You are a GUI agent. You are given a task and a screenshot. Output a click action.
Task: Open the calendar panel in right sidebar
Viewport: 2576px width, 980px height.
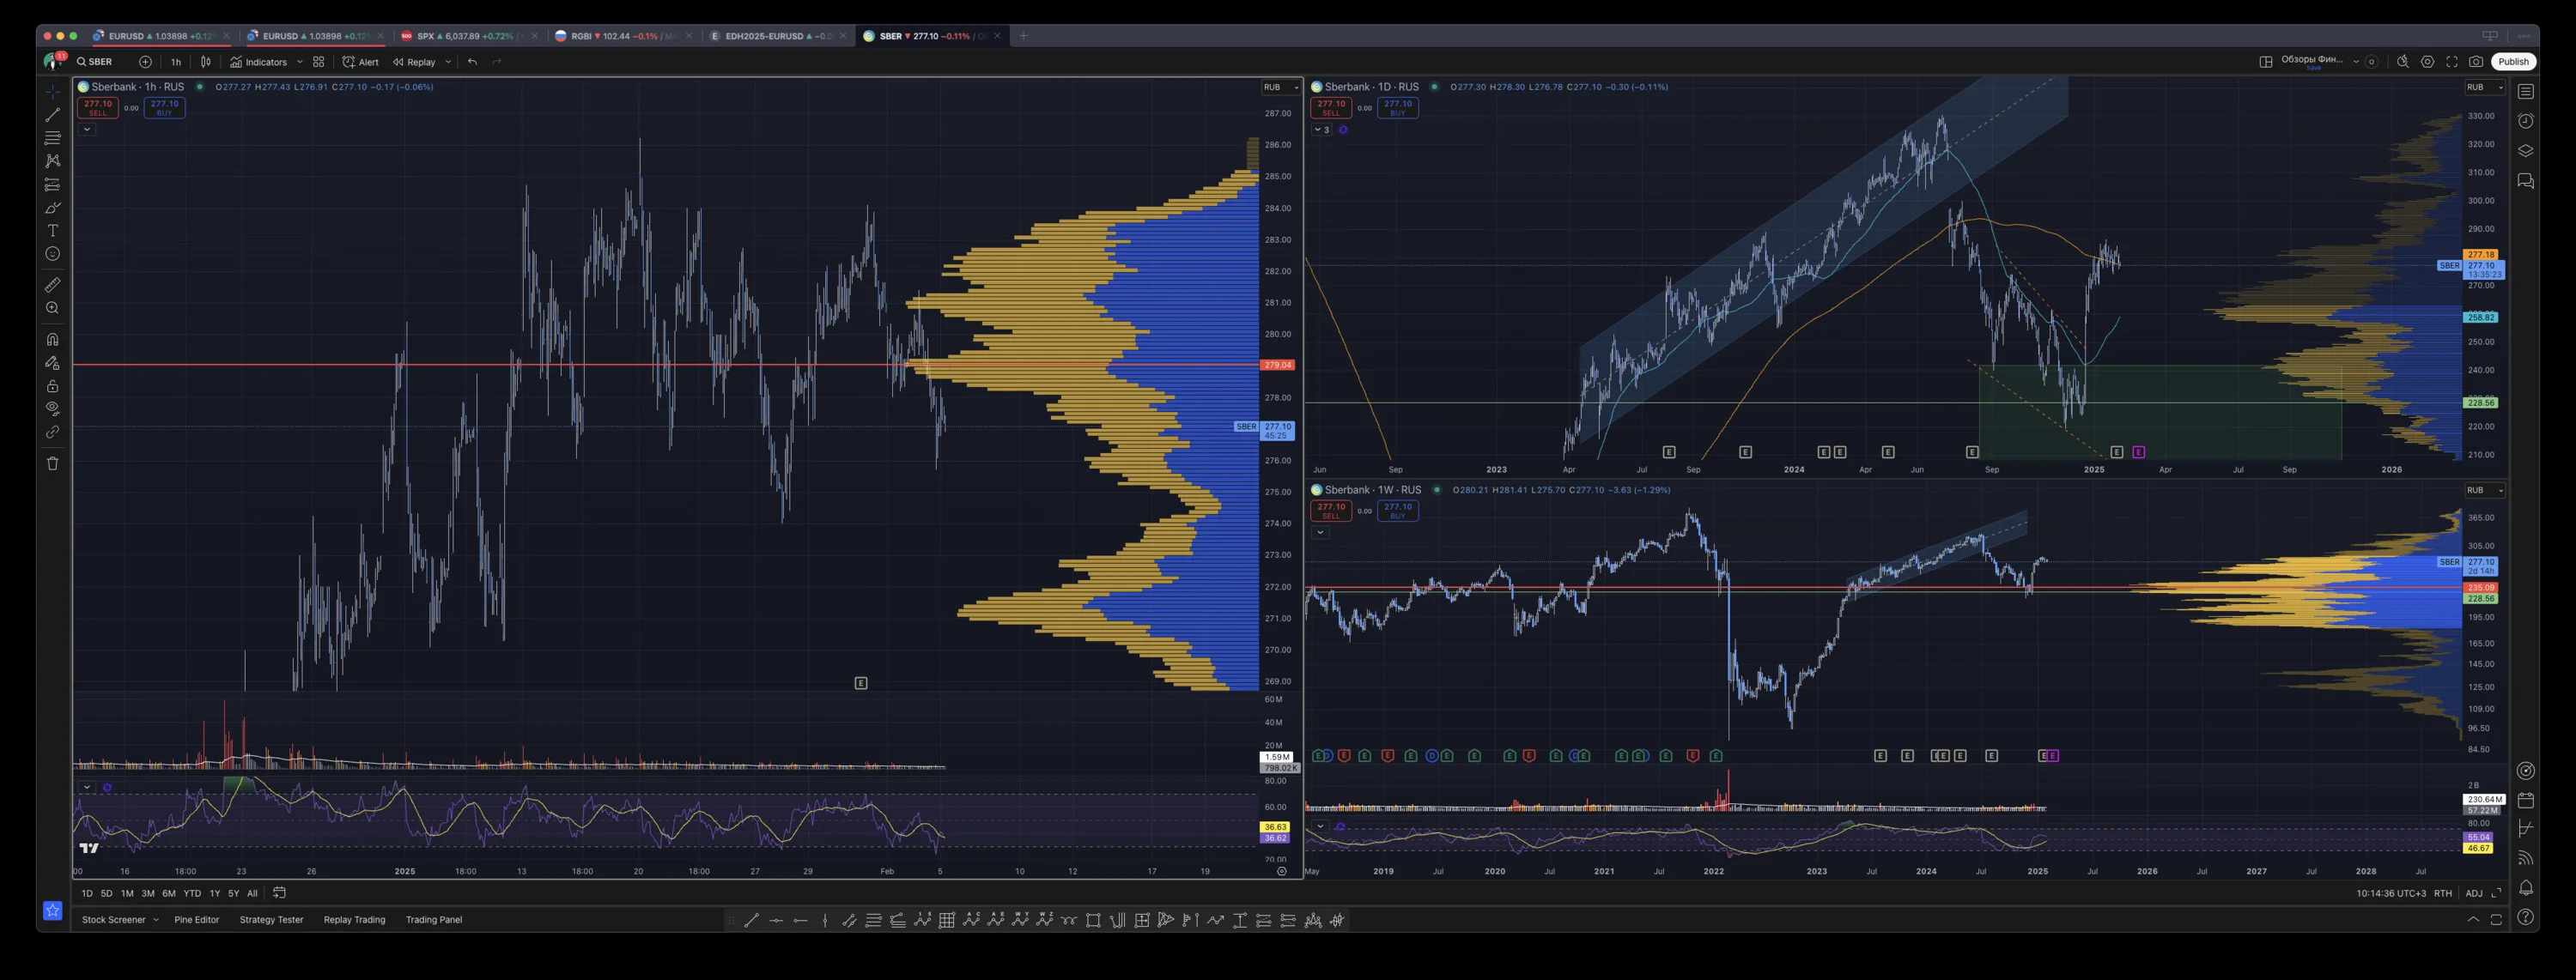click(x=2526, y=800)
